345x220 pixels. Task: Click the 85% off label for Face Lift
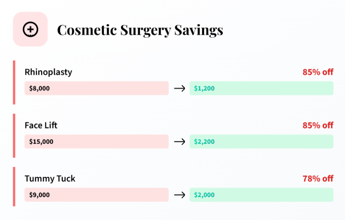click(x=318, y=125)
